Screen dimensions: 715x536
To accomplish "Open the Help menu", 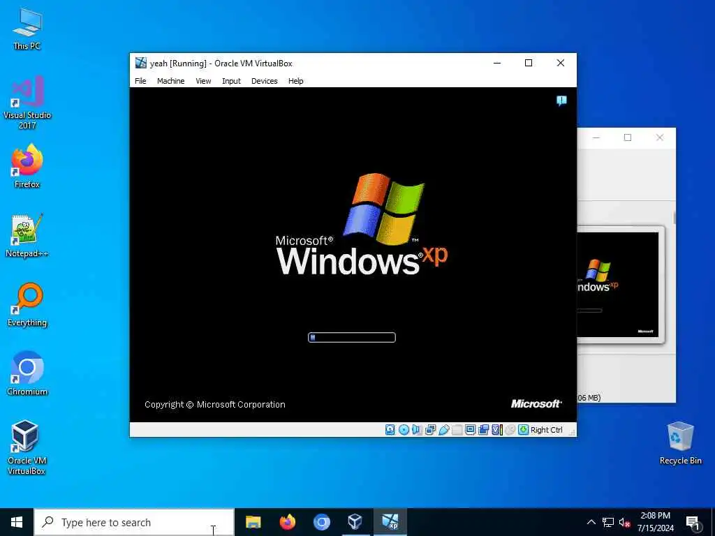I will click(x=295, y=81).
